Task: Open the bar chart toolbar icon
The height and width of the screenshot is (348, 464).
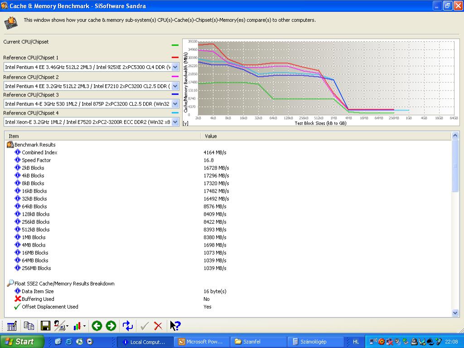Action: [x=77, y=326]
